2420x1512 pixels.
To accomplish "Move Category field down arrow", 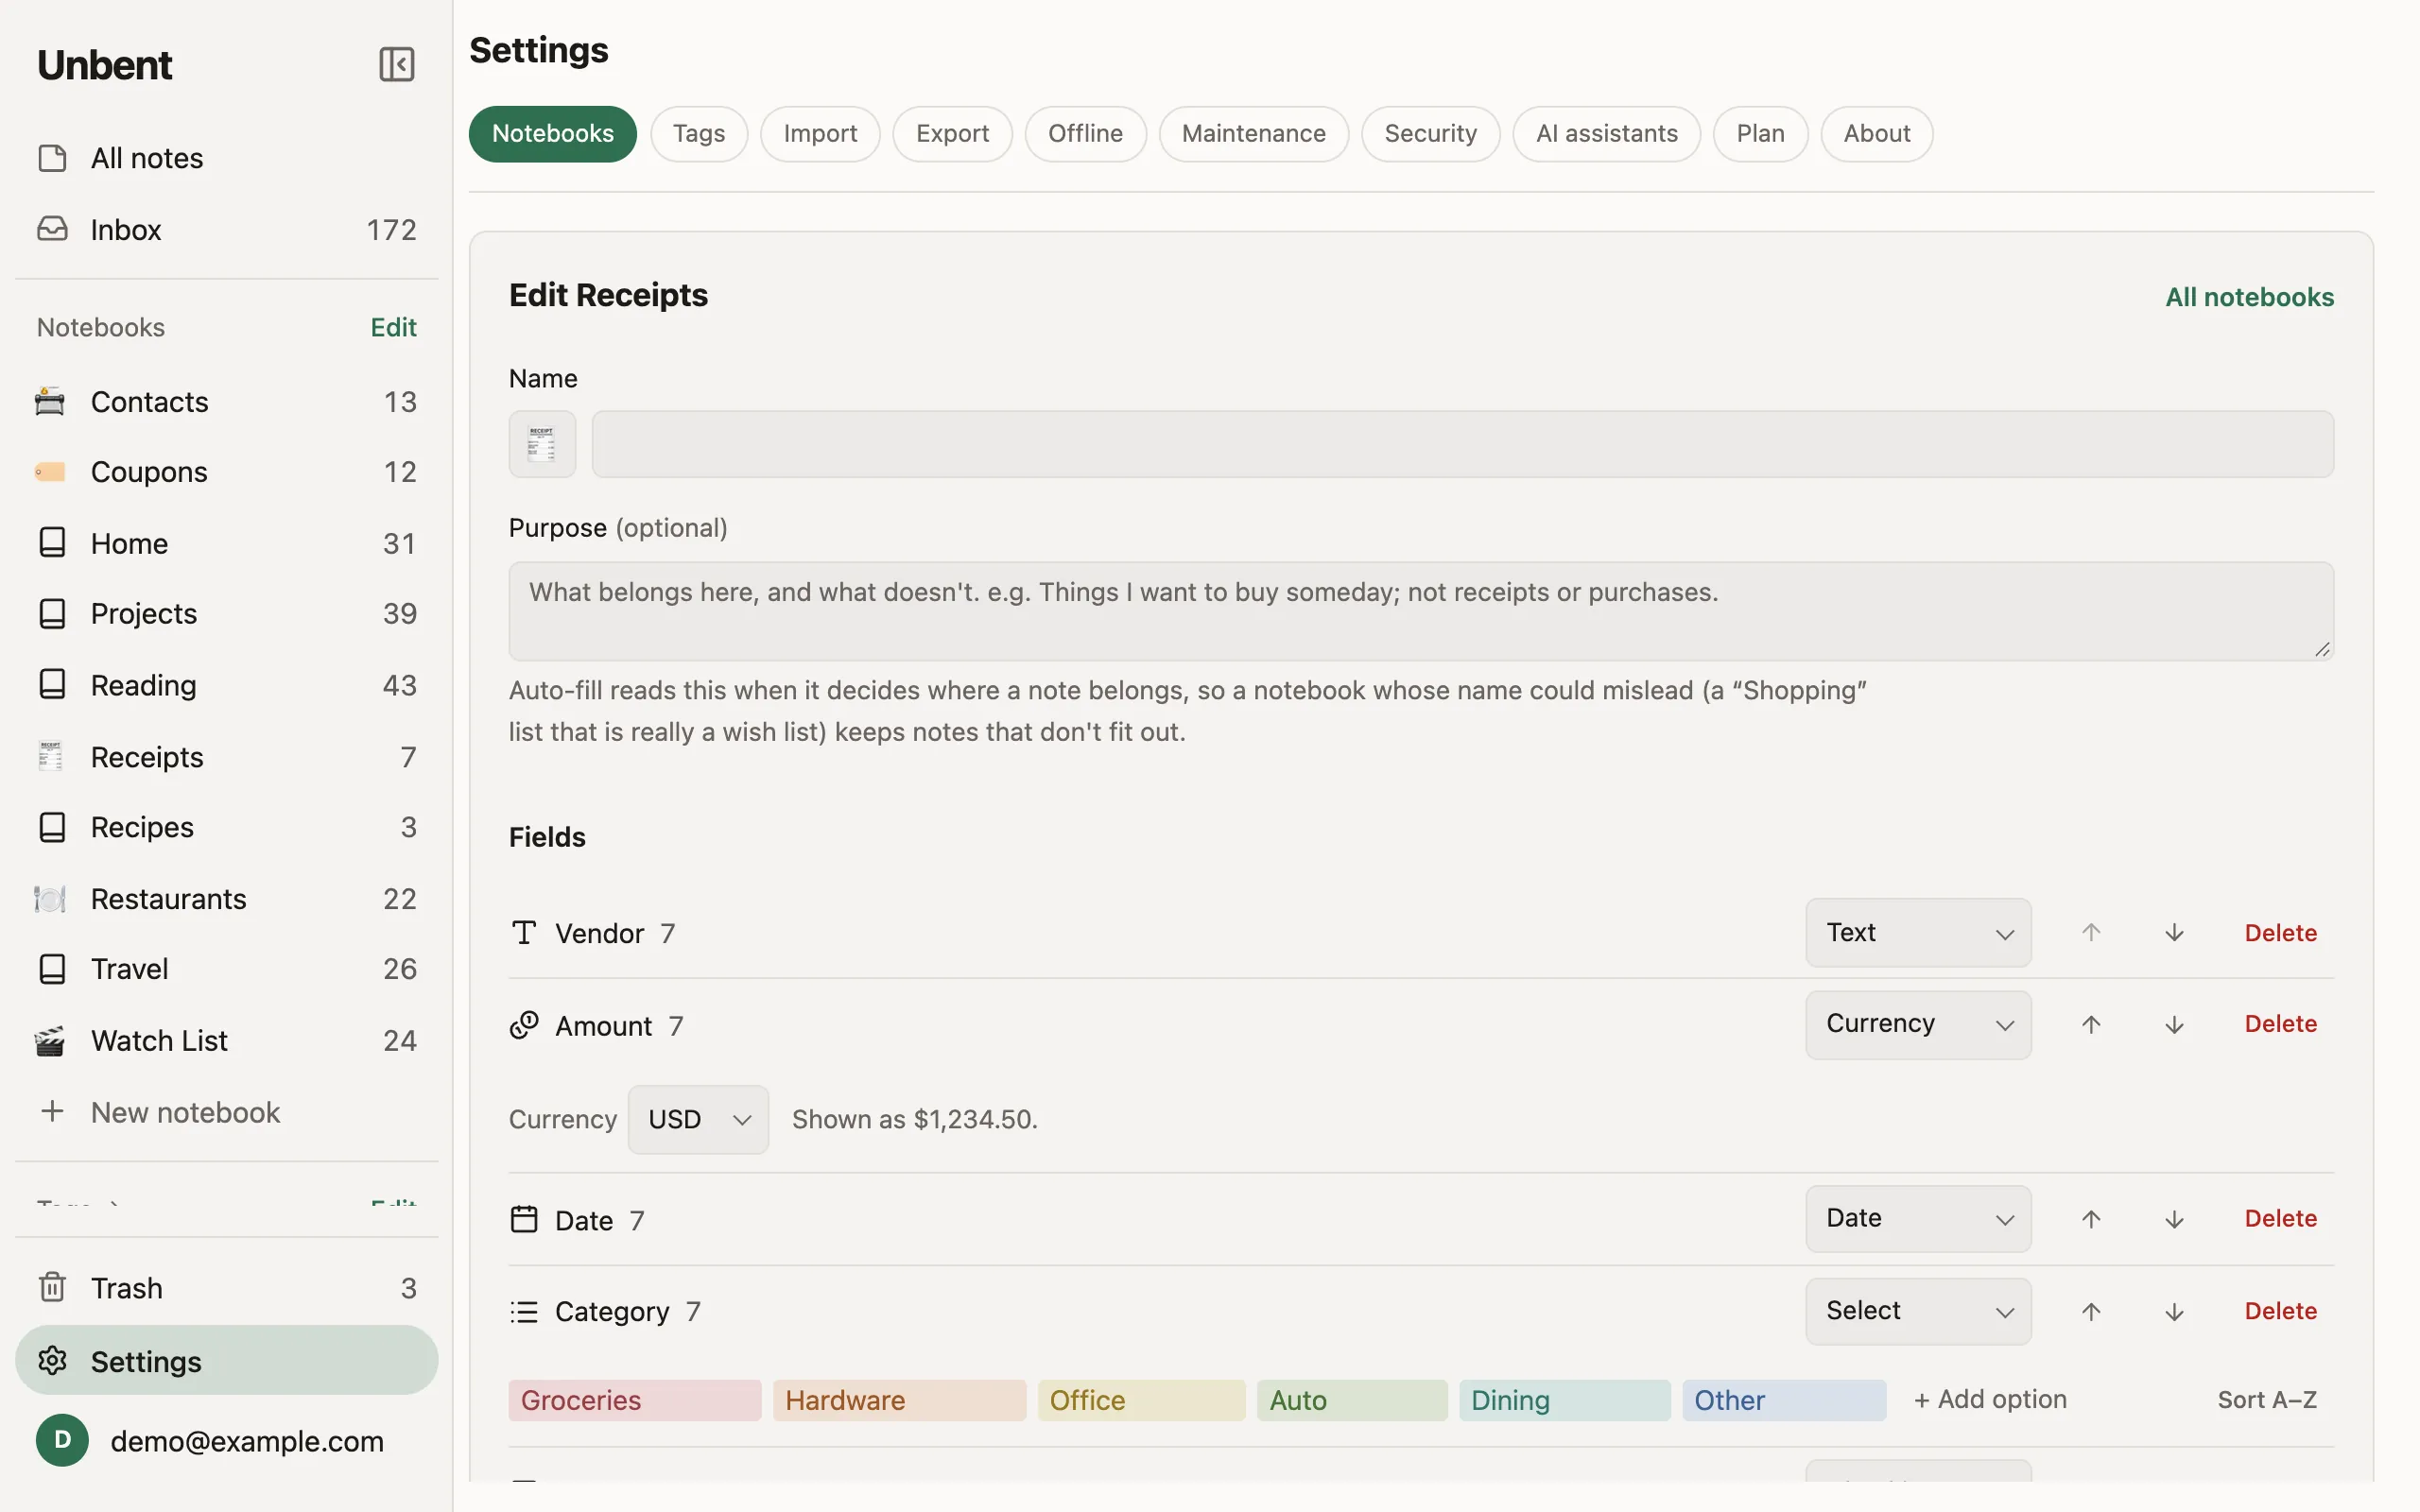I will [x=2174, y=1312].
